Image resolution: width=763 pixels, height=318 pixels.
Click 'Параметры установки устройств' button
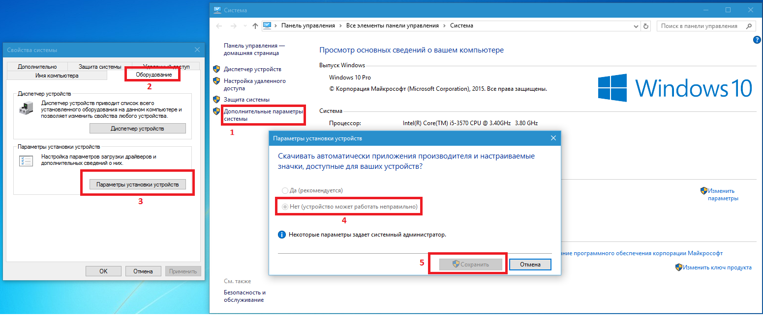pyautogui.click(x=138, y=185)
